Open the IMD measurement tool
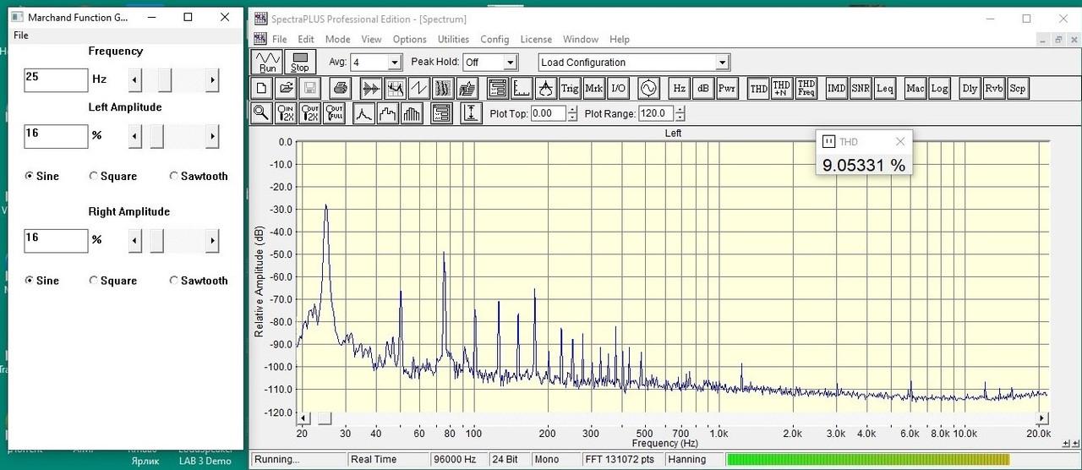This screenshot has height=470, width=1082. [x=836, y=88]
